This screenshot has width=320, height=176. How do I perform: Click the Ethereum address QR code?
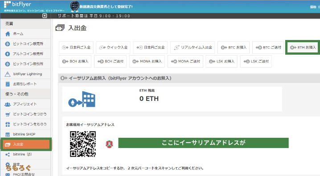click(x=83, y=144)
